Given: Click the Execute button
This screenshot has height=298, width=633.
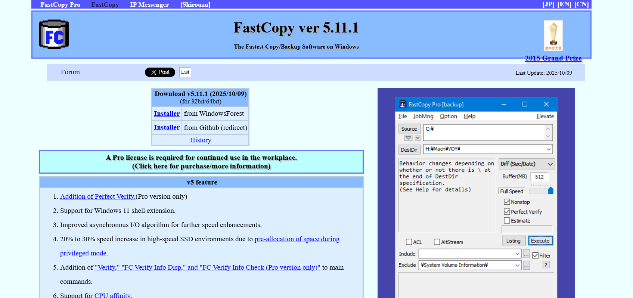Looking at the screenshot, I should click(540, 241).
